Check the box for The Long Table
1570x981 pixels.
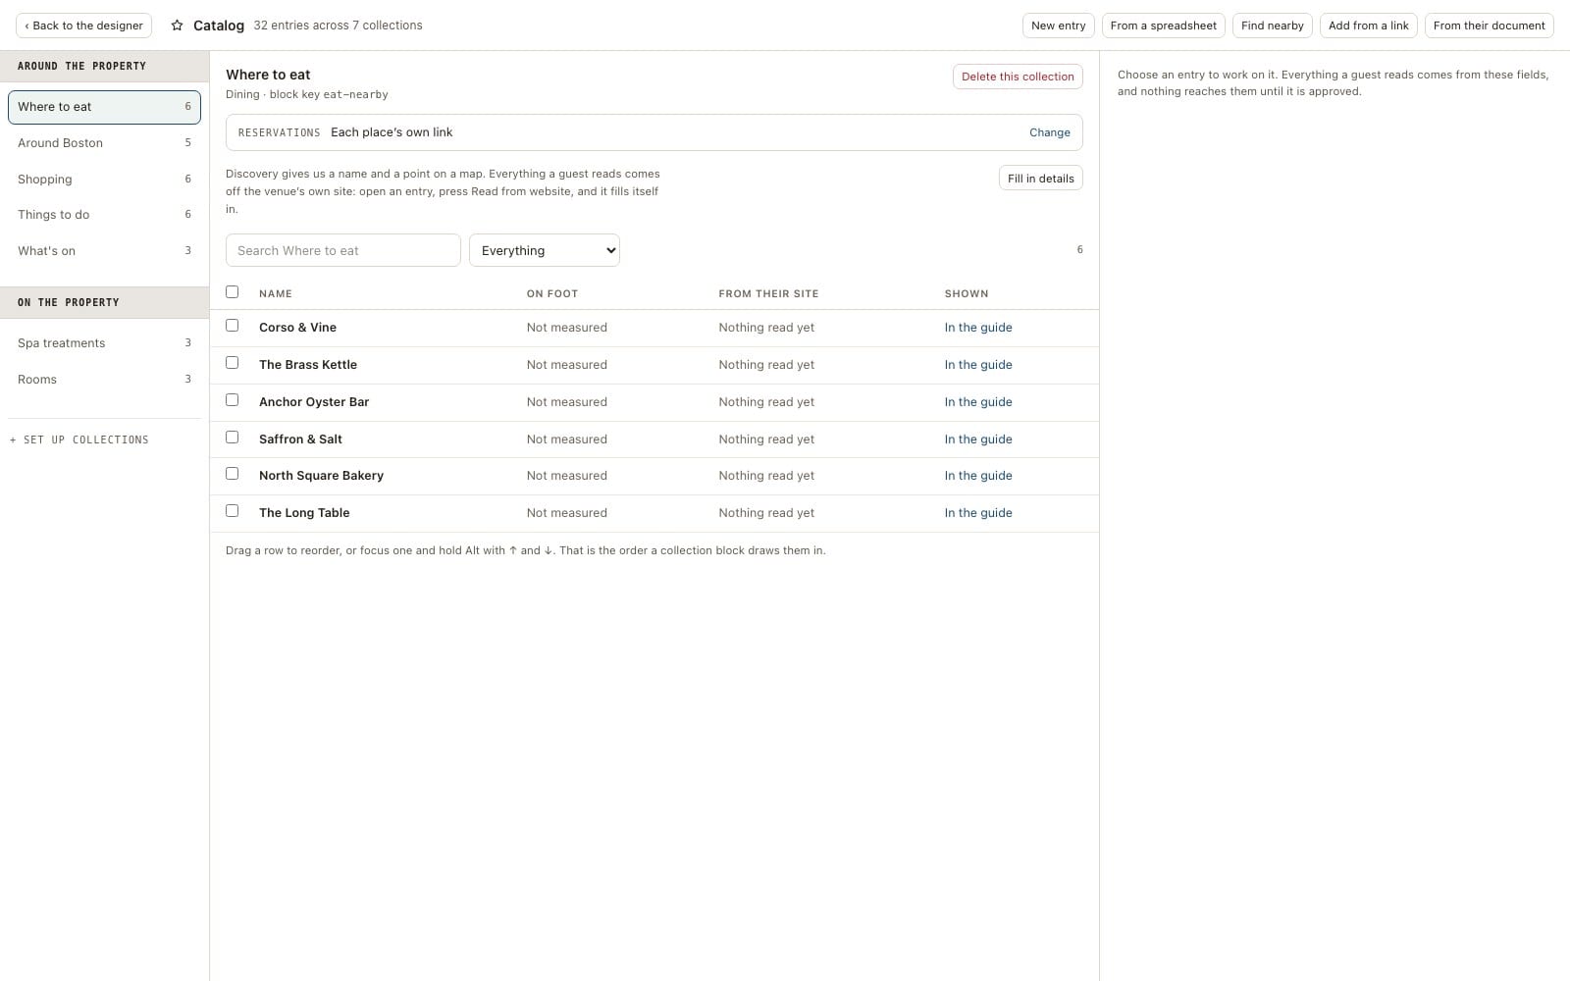[x=233, y=511]
